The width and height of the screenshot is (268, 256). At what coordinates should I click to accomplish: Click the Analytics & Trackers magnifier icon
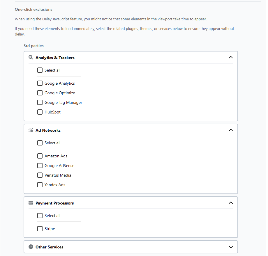pyautogui.click(x=31, y=57)
